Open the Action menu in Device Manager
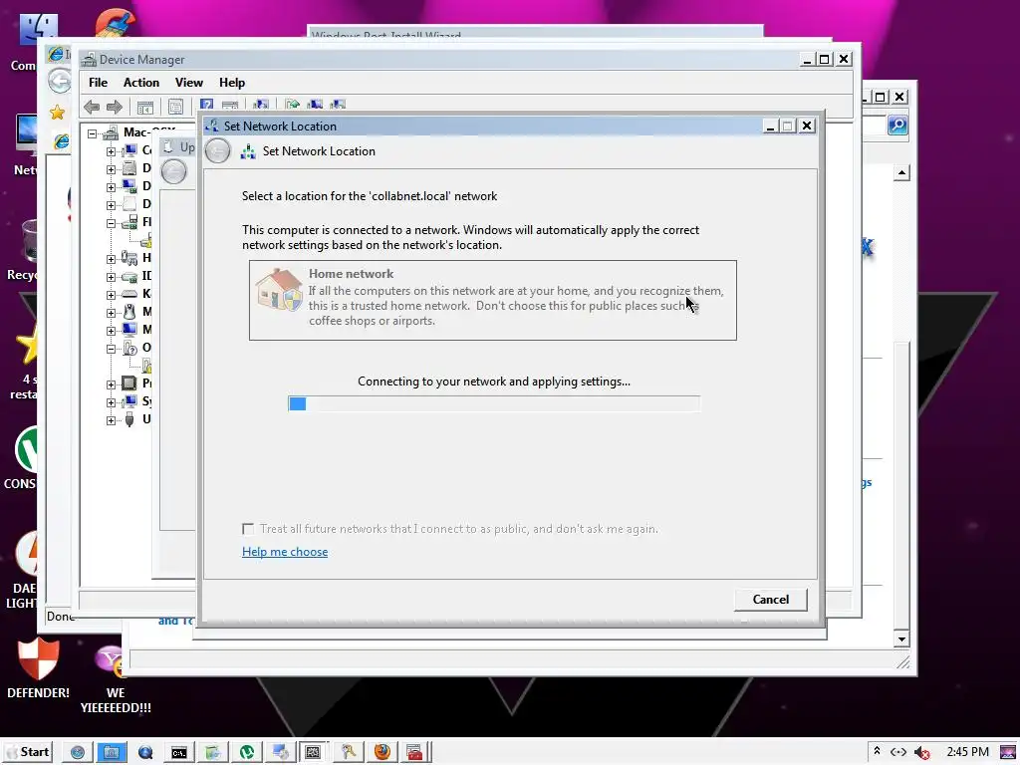This screenshot has width=1020, height=765. tap(141, 83)
